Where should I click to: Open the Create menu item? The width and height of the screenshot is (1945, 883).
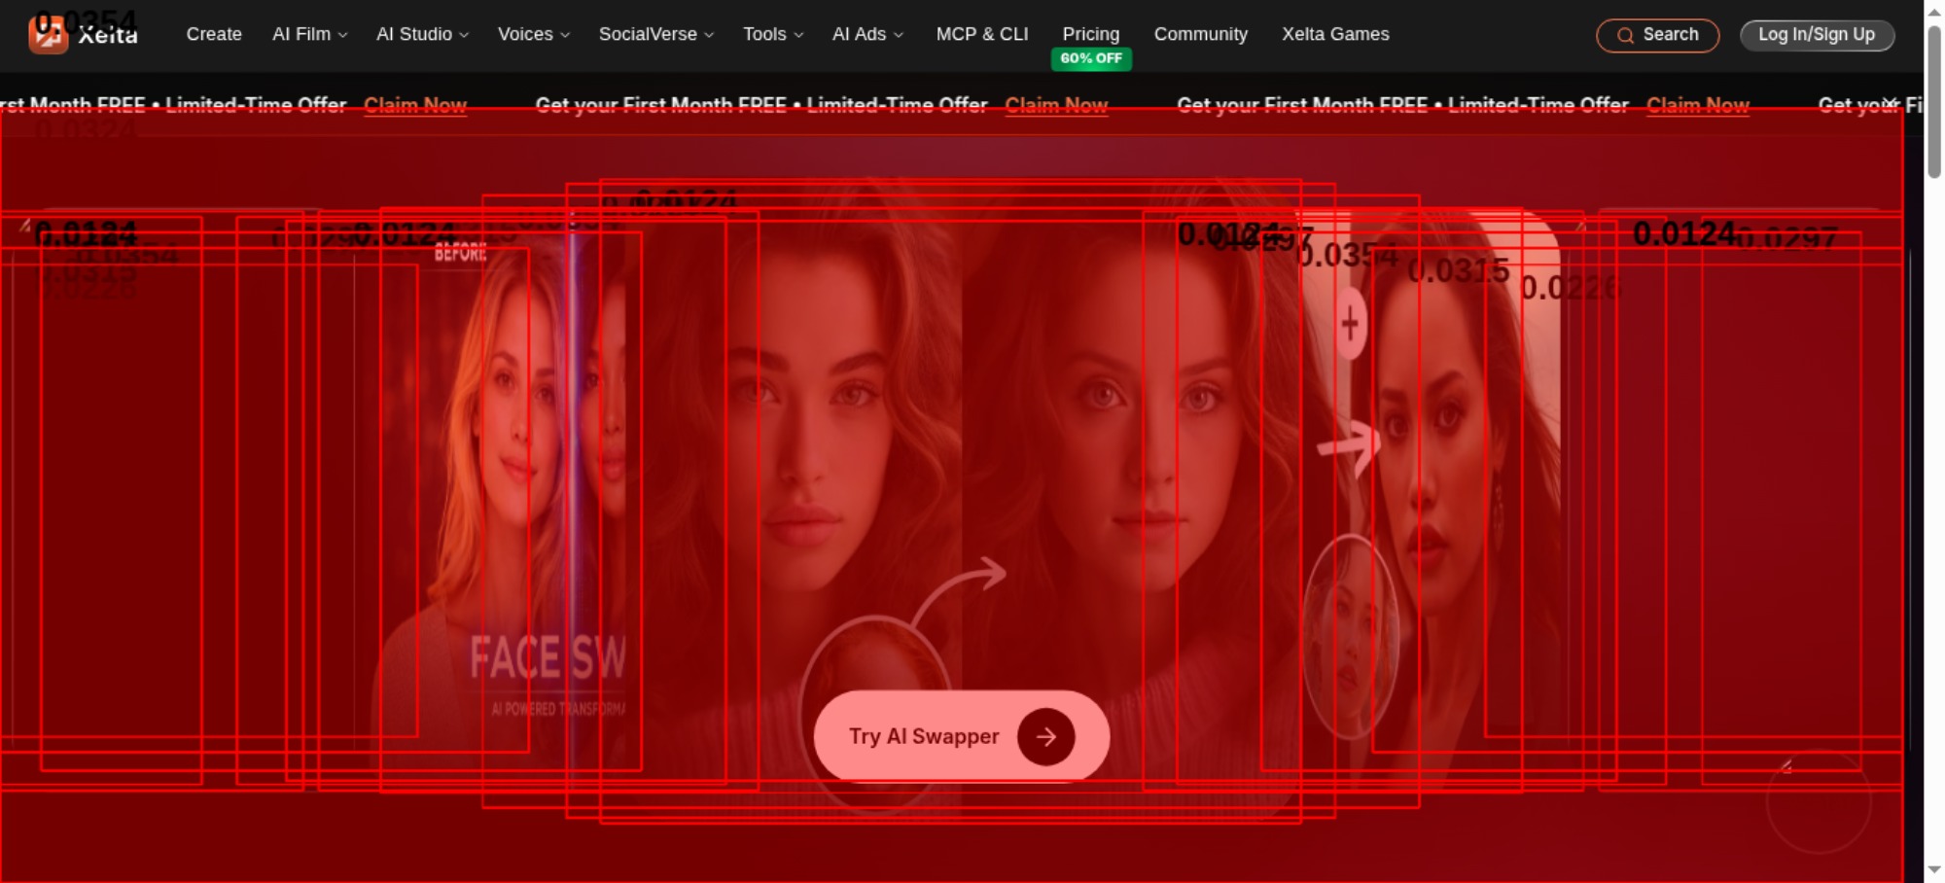[214, 34]
